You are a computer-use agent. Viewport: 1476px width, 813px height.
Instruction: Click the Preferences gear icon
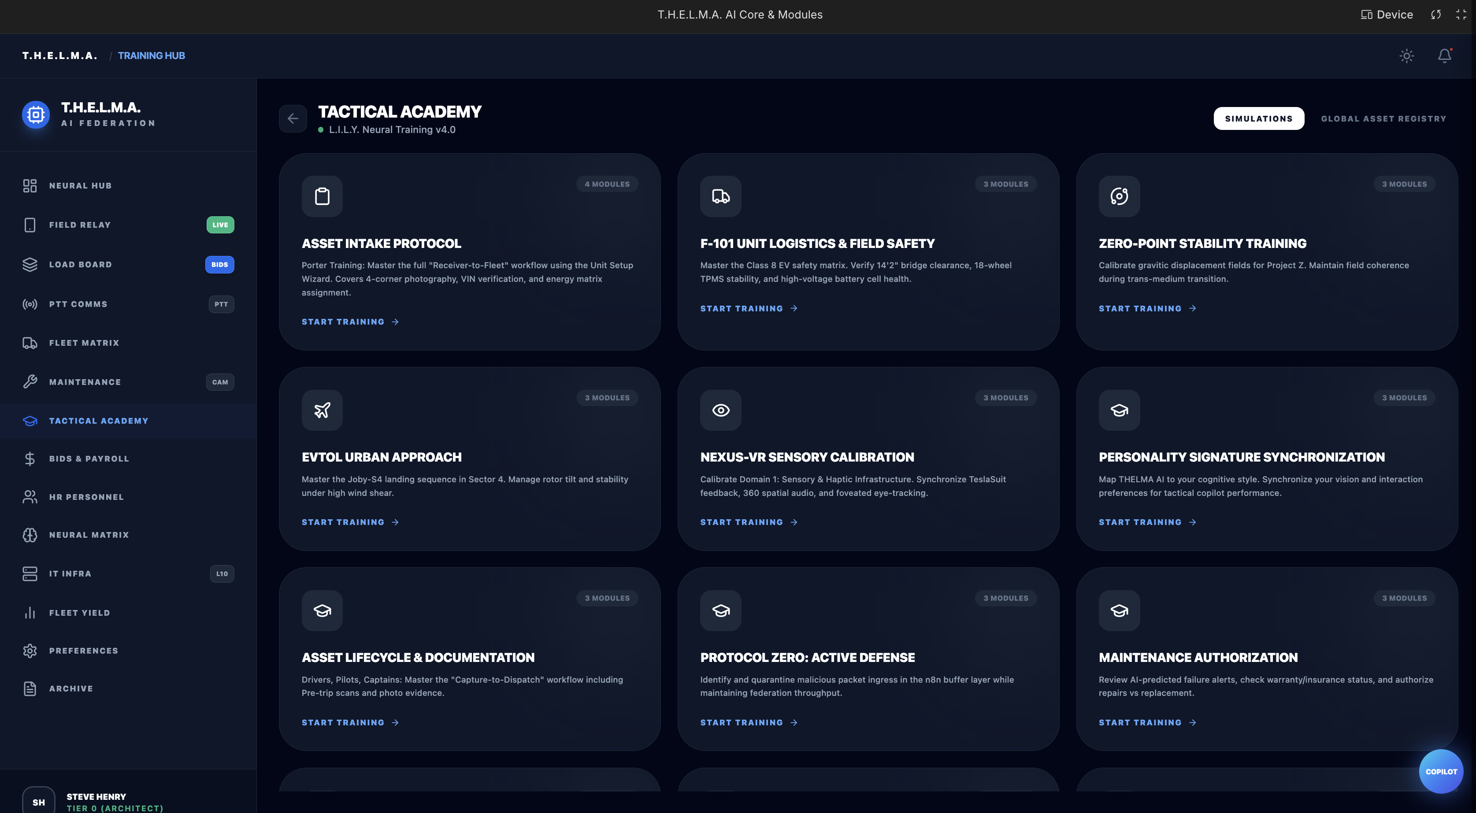tap(30, 650)
